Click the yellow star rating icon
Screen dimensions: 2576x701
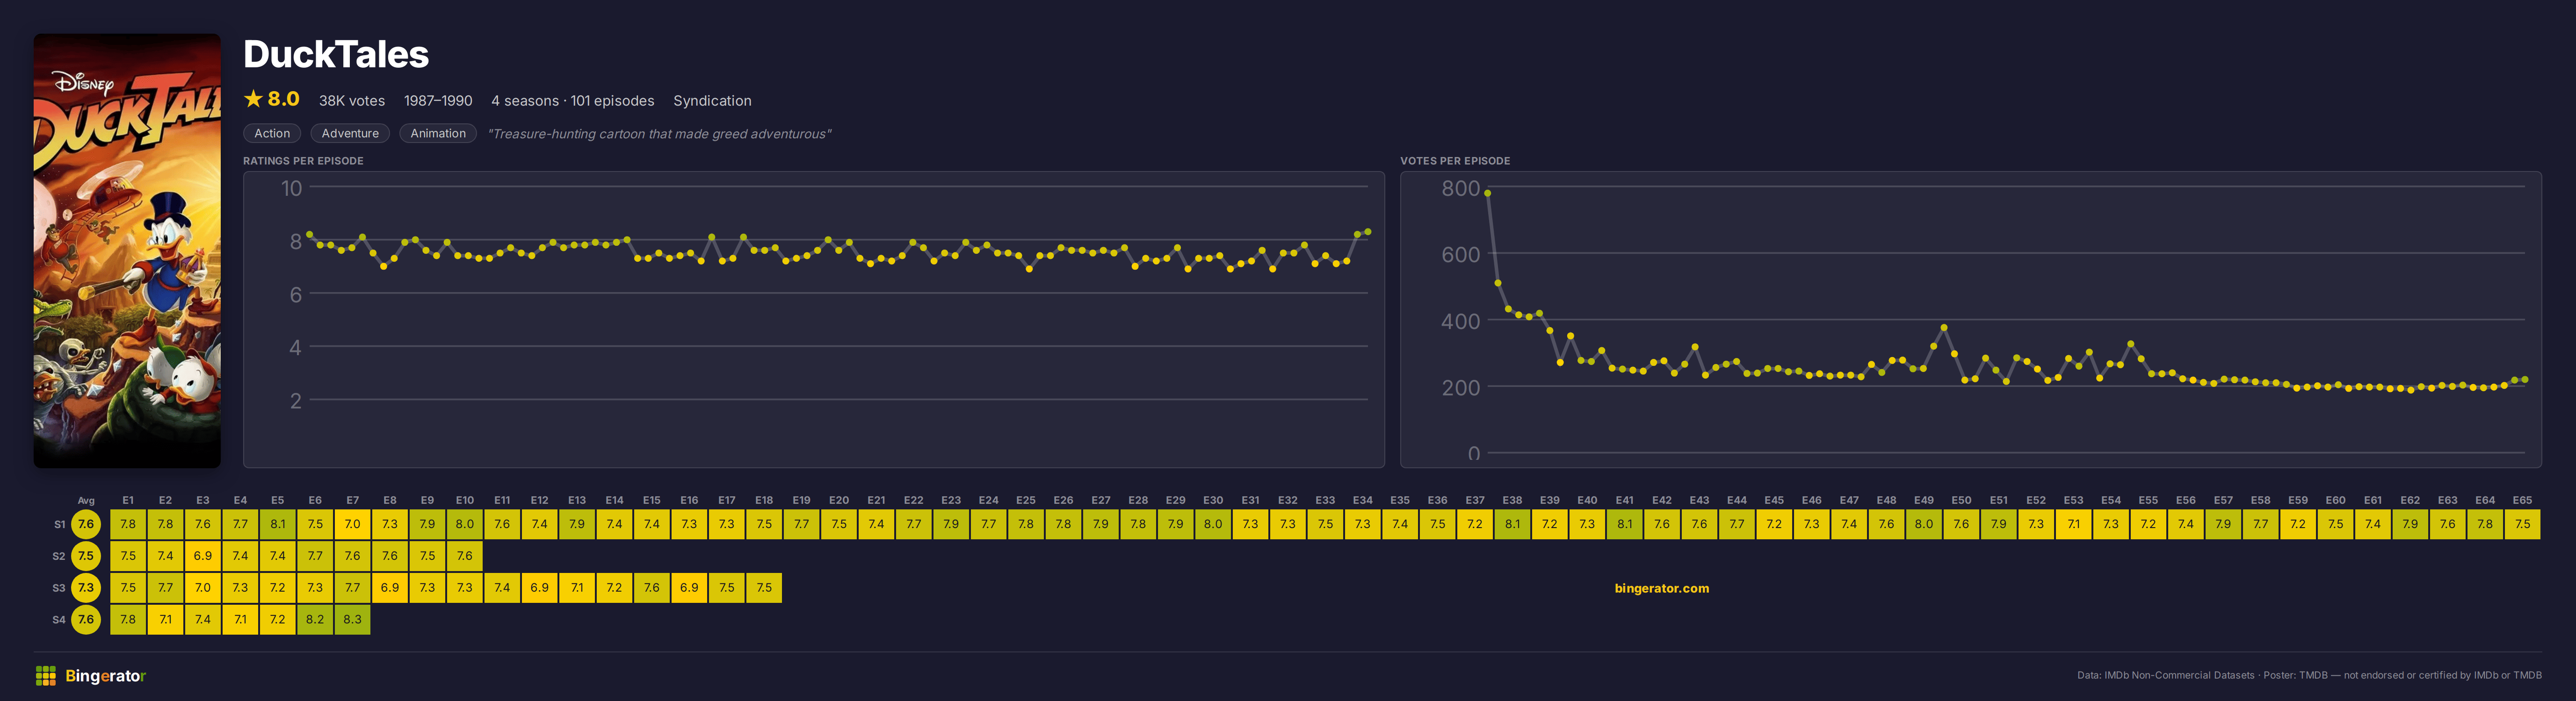pyautogui.click(x=253, y=99)
